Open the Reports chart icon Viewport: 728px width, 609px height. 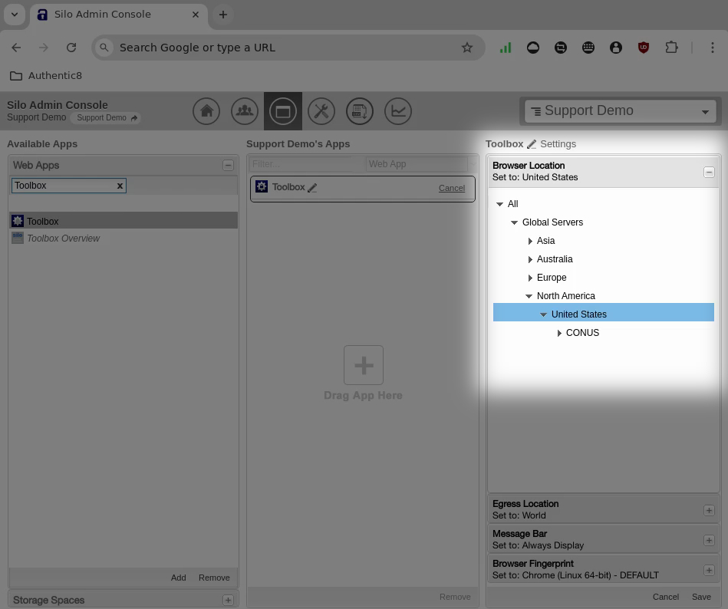coord(398,111)
